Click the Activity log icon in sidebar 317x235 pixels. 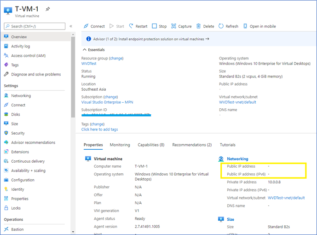(6, 46)
